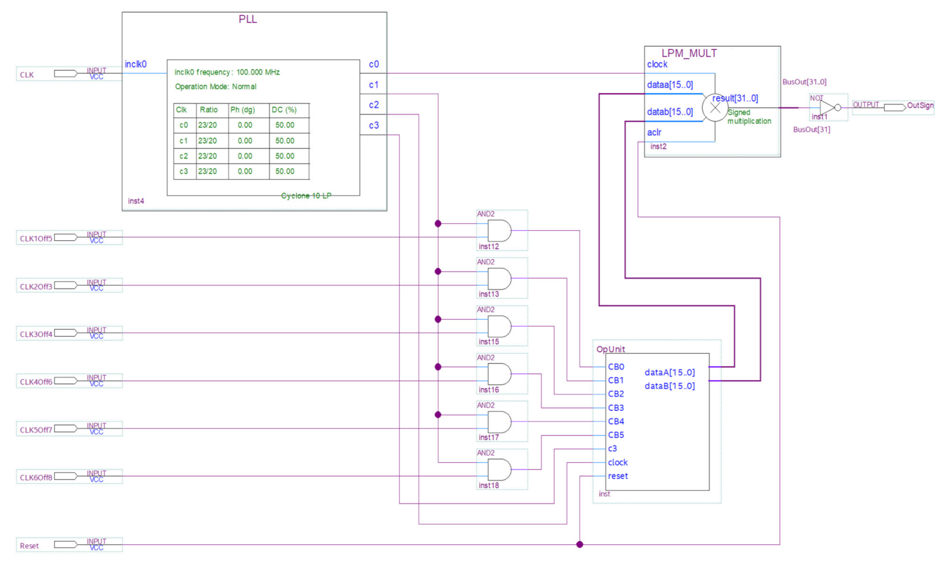The width and height of the screenshot is (945, 563).
Task: Select the NOT gate inst1
Action: 827,107
